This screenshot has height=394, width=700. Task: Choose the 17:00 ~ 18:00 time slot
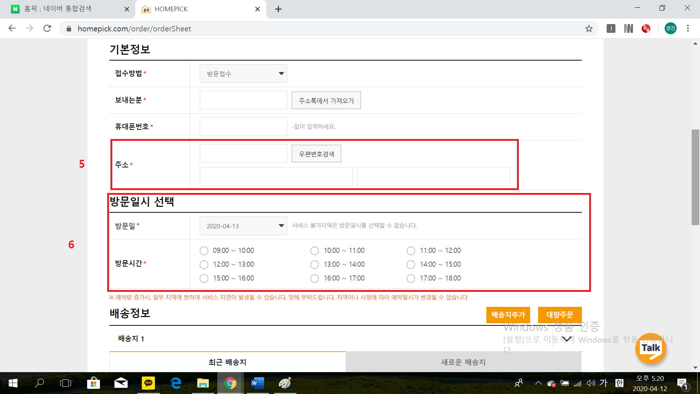pyautogui.click(x=411, y=278)
